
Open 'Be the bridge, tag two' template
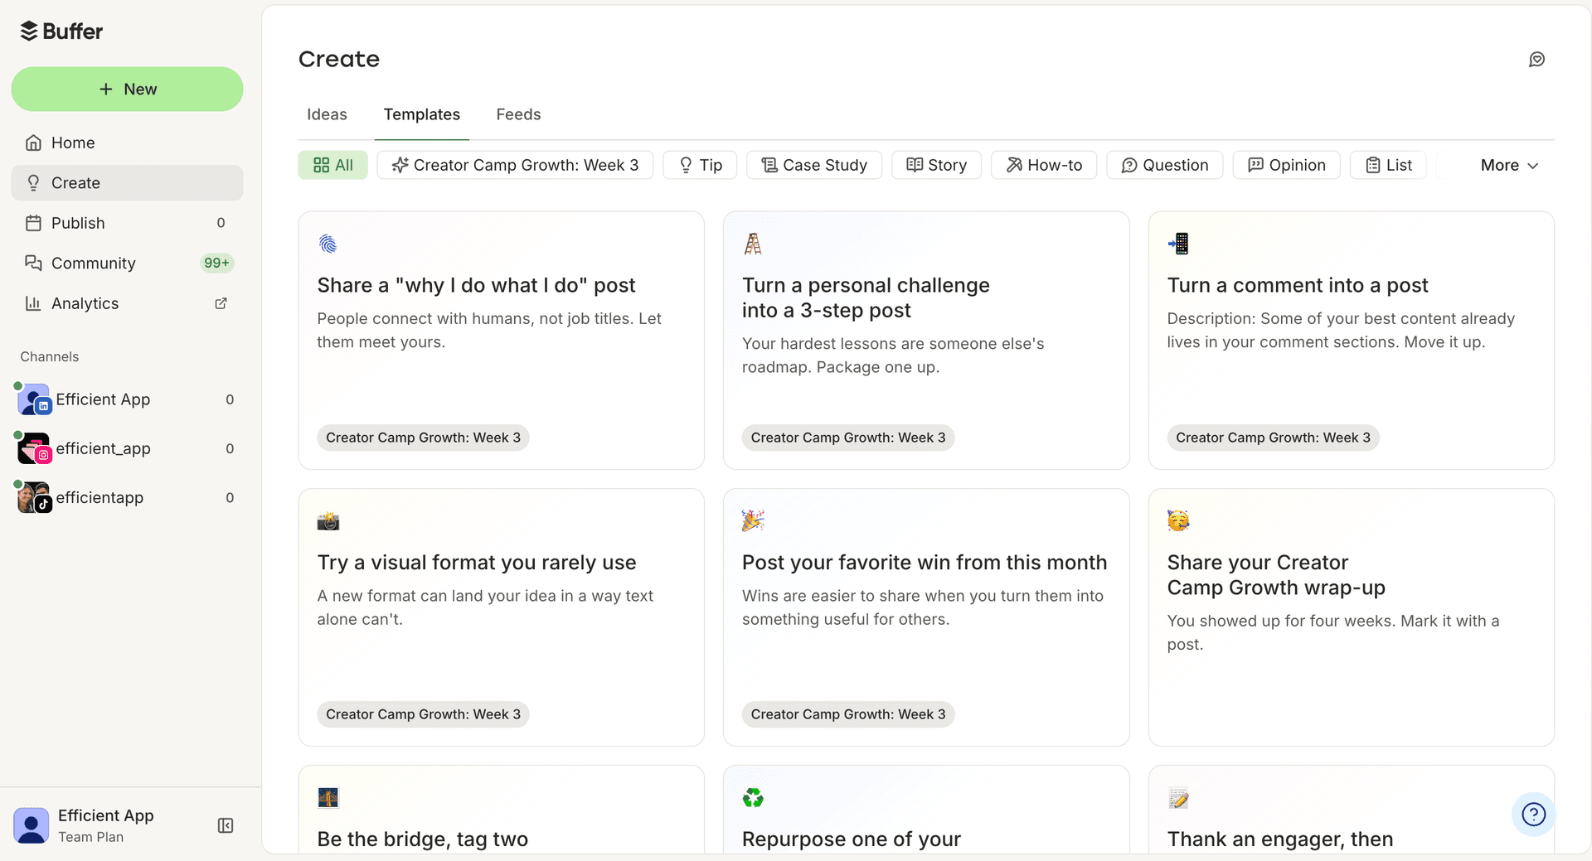(502, 810)
